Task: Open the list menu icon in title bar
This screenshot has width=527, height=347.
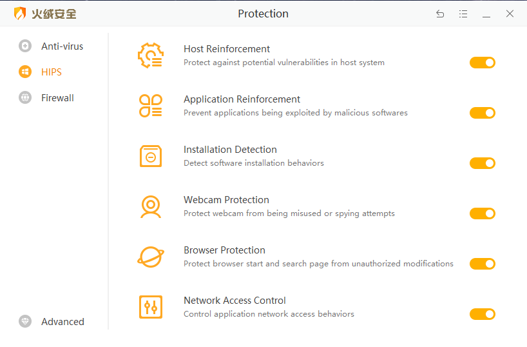Action: (463, 14)
